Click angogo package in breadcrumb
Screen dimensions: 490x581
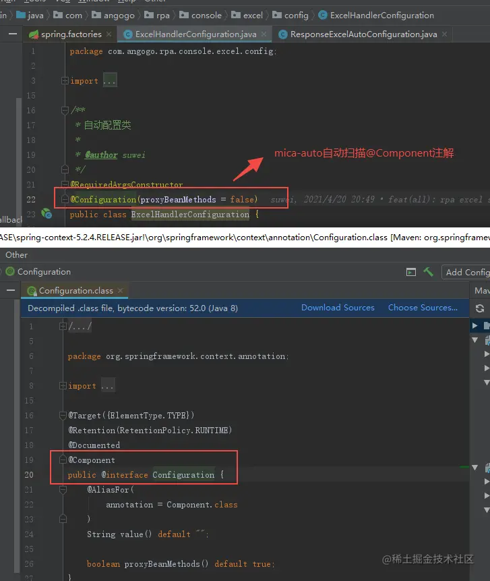click(113, 16)
